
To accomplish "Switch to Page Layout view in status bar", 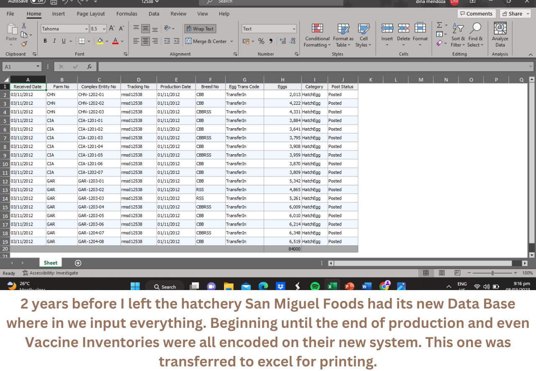I will point(442,273).
